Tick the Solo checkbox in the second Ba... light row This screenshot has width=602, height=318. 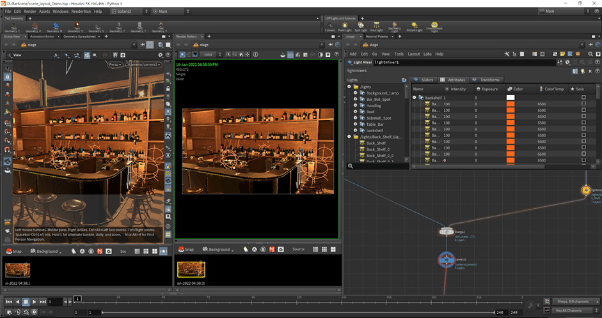583,110
